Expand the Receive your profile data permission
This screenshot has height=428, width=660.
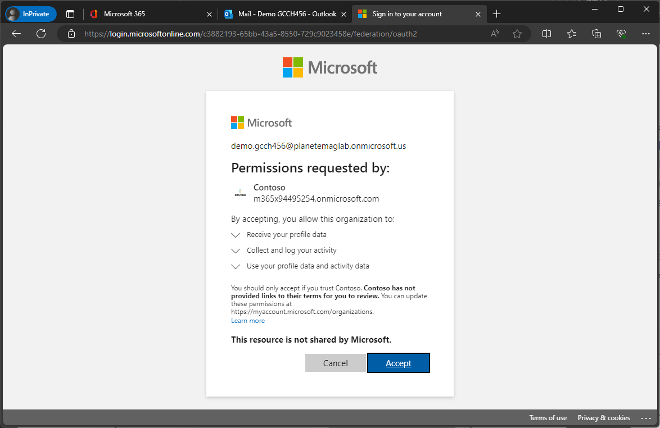(236, 235)
